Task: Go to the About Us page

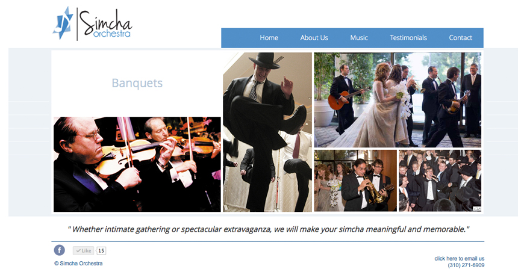Action: (x=314, y=38)
